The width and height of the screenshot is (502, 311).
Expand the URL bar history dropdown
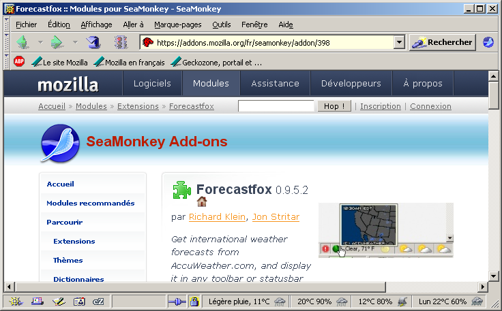pos(399,42)
